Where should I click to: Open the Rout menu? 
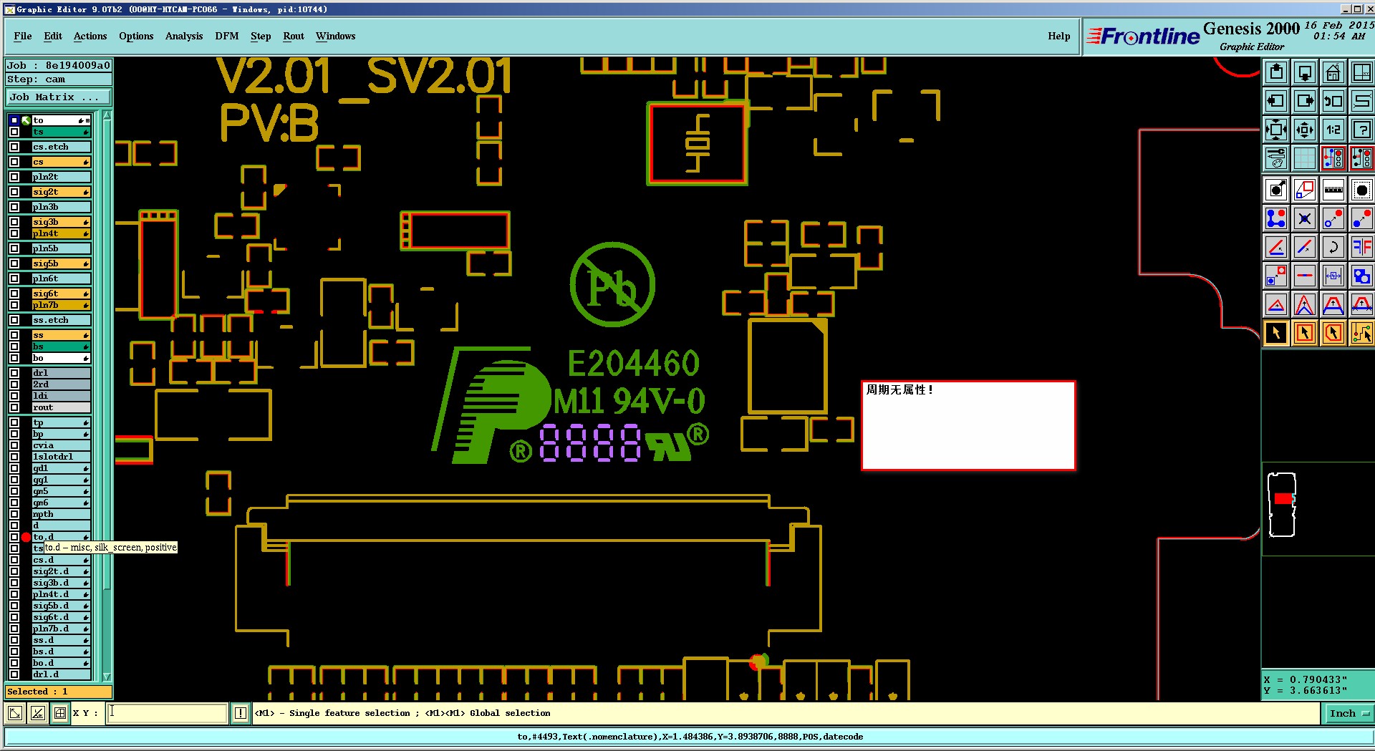(x=294, y=36)
